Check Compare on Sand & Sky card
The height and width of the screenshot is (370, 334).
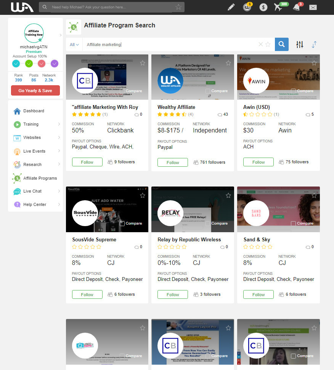[x=293, y=223]
